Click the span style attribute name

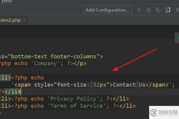coord(42,85)
